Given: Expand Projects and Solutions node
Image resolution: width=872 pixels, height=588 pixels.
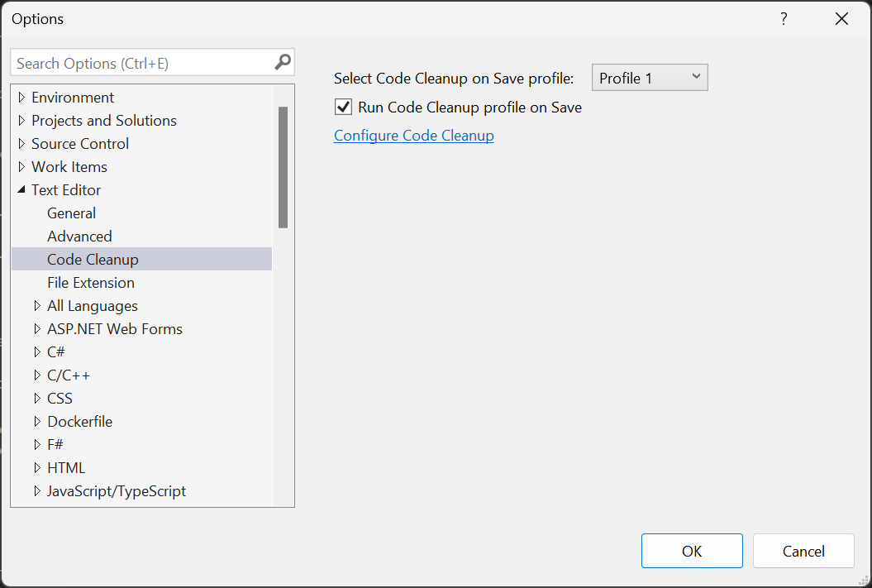Looking at the screenshot, I should 21,121.
